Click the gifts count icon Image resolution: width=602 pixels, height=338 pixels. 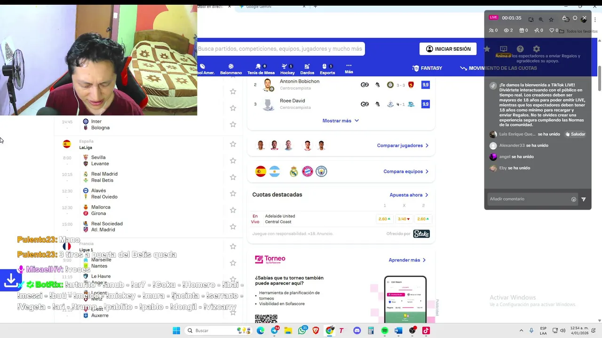tap(523, 31)
